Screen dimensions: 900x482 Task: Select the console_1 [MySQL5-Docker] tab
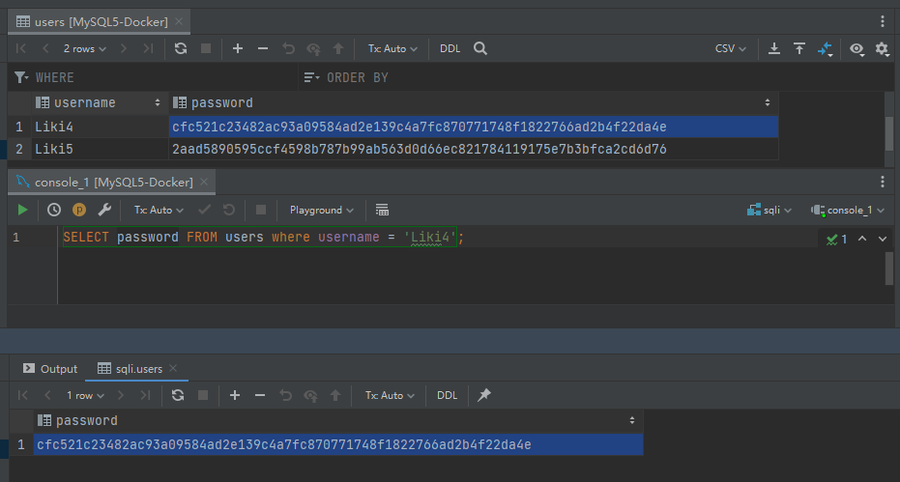(x=104, y=182)
